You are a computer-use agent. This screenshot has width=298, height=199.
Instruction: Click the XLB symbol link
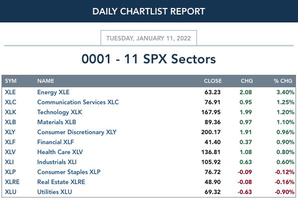point(10,122)
